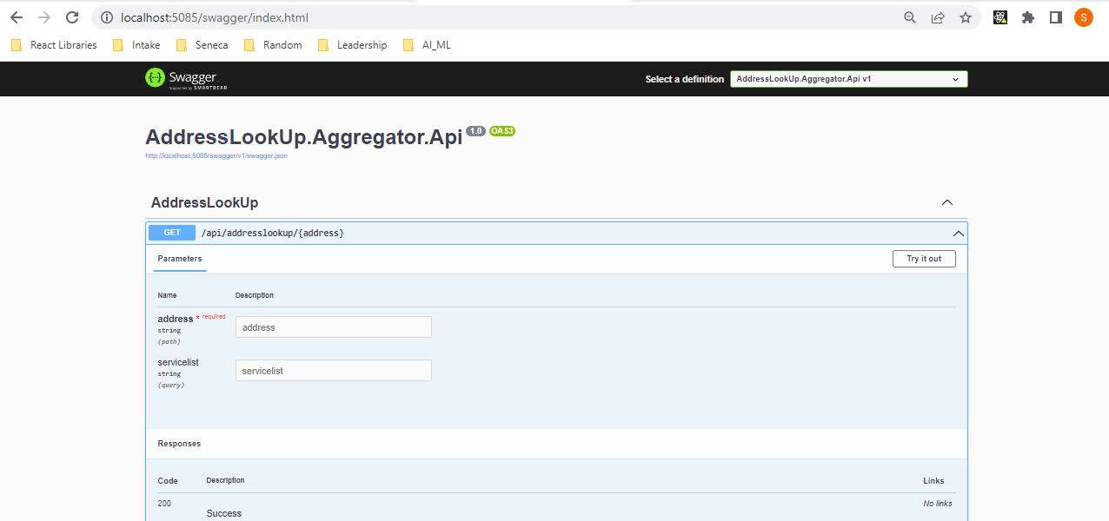Open the Select a definition dropdown
Screen dimensions: 1109x521
click(848, 79)
